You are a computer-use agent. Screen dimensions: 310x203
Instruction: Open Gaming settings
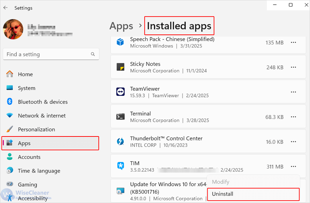[50, 185]
